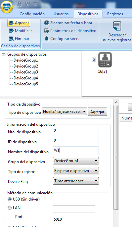Click Eliminar device ribbon button
Image resolution: width=132 pixels, height=227 pixels.
point(19,39)
